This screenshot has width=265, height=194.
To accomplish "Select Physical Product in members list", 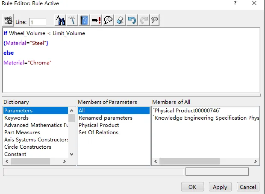I will pyautogui.click(x=99, y=125).
